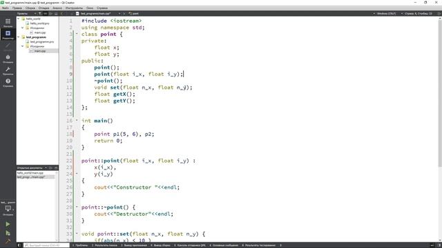Open the Build menu
This screenshot has width=442, height=248.
click(x=30, y=8)
